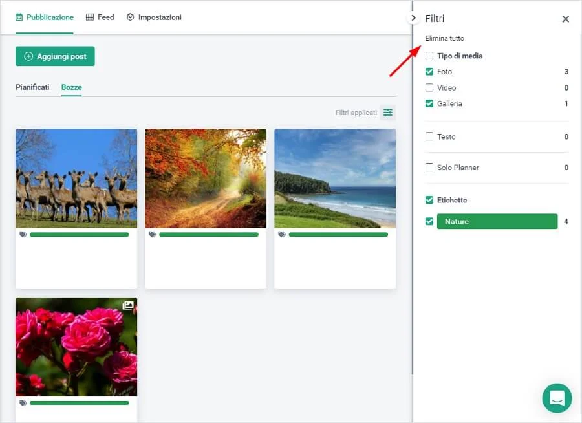582x423 pixels.
Task: Collapse the filters panel using the chevron arrow
Action: pos(414,18)
